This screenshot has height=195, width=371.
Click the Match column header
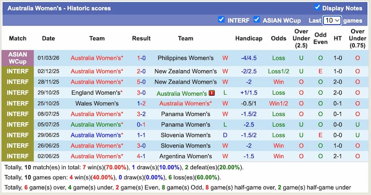click(x=18, y=38)
